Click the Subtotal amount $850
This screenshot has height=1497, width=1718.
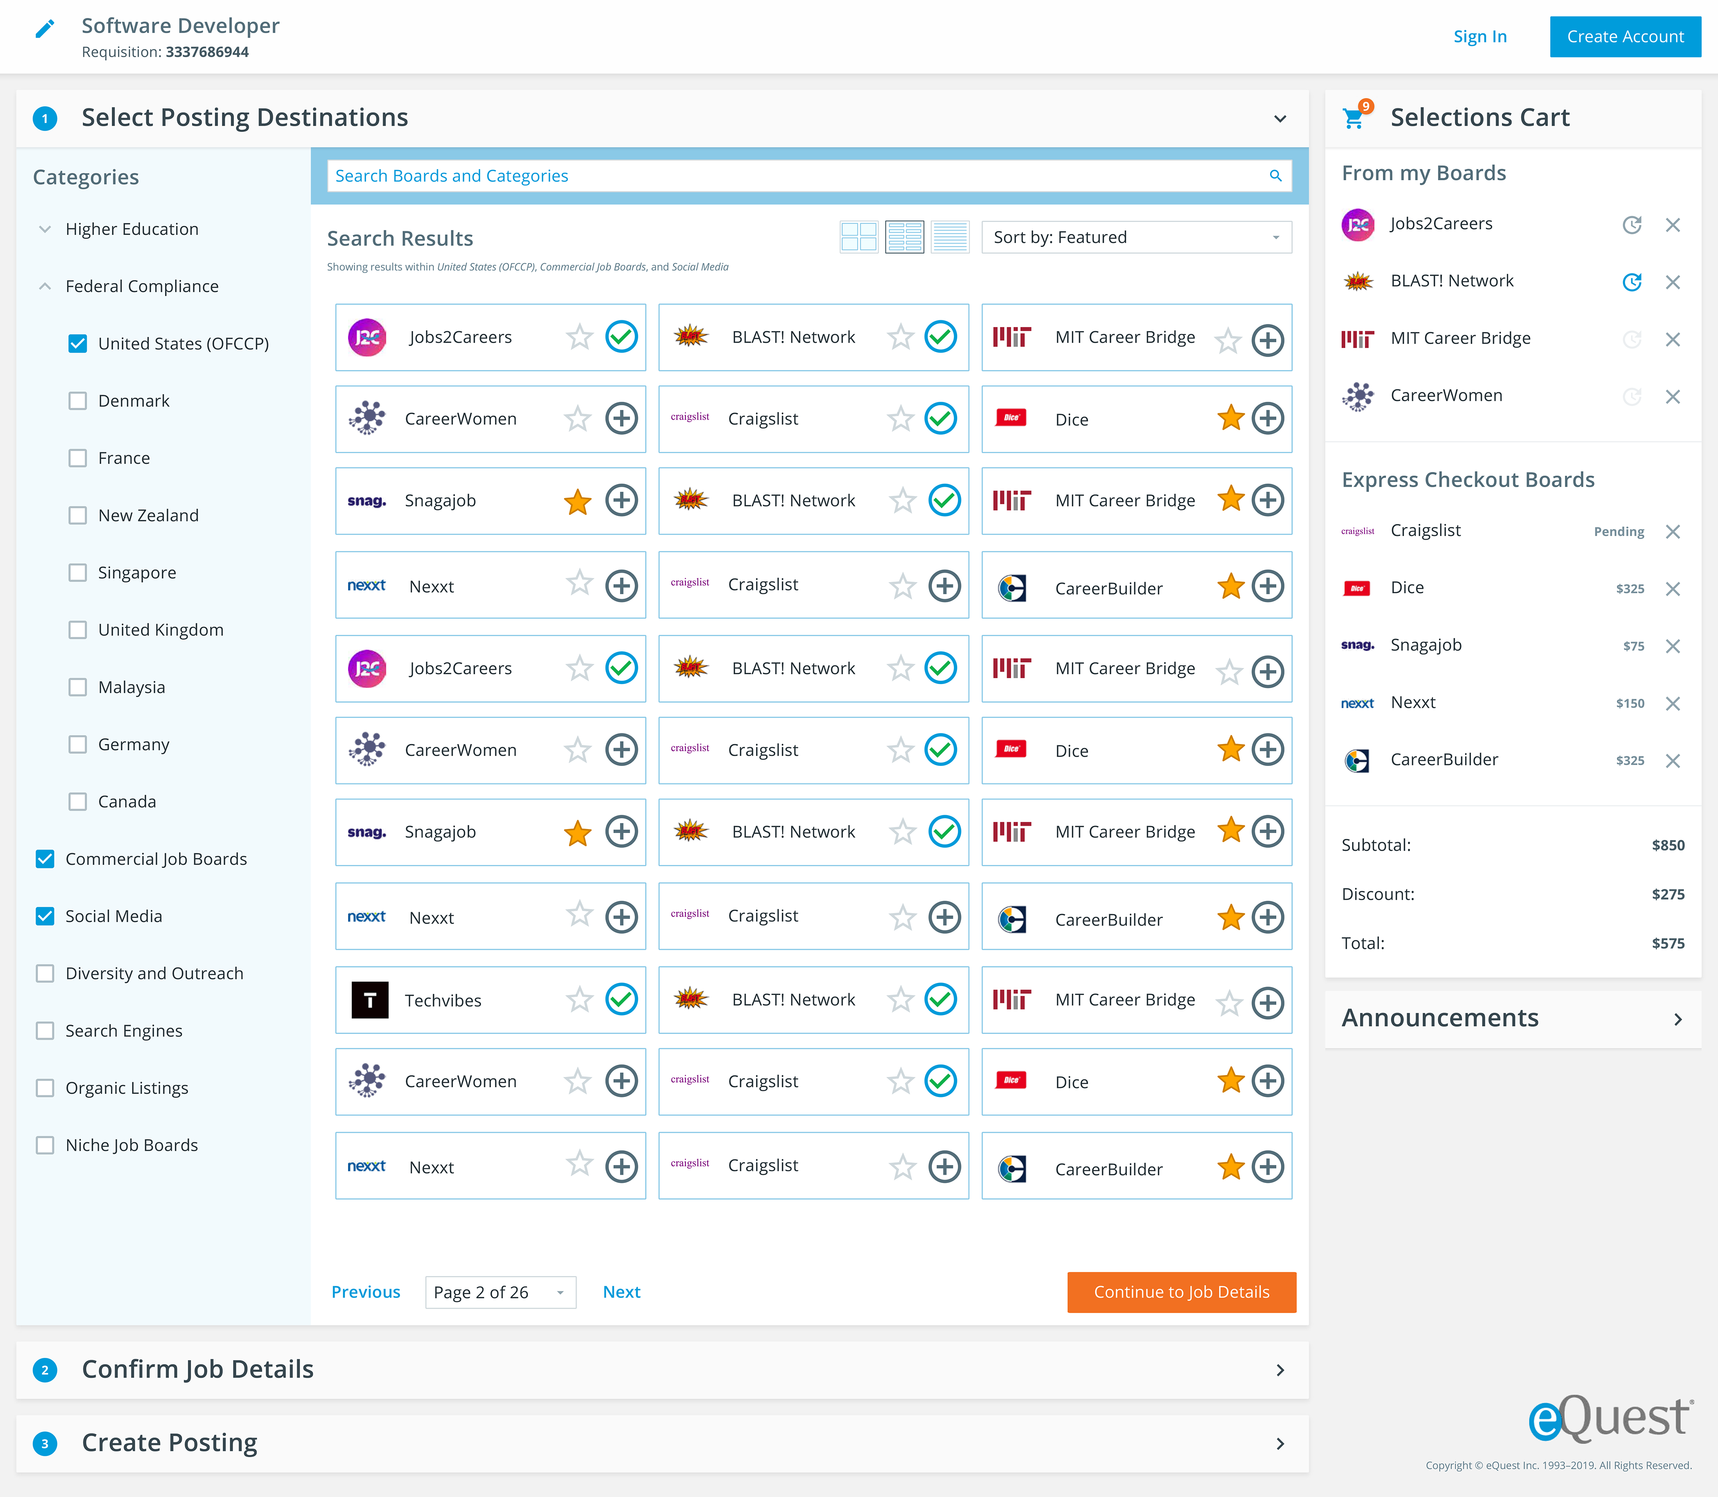tap(1668, 845)
